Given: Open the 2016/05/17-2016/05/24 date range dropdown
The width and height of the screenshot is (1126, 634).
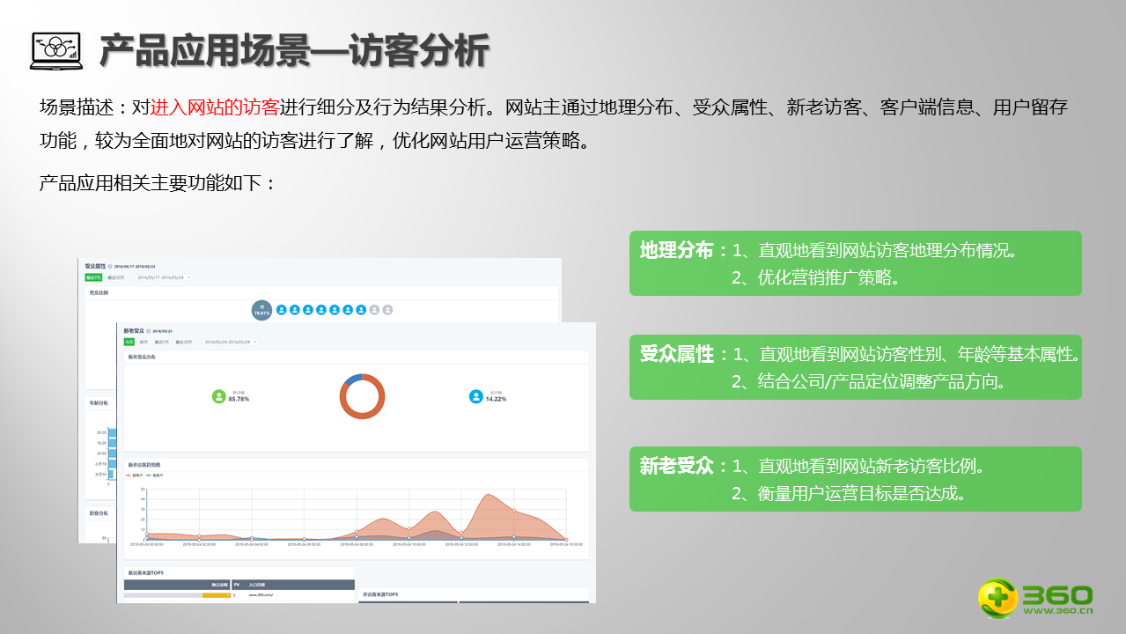Looking at the screenshot, I should coord(164,277).
